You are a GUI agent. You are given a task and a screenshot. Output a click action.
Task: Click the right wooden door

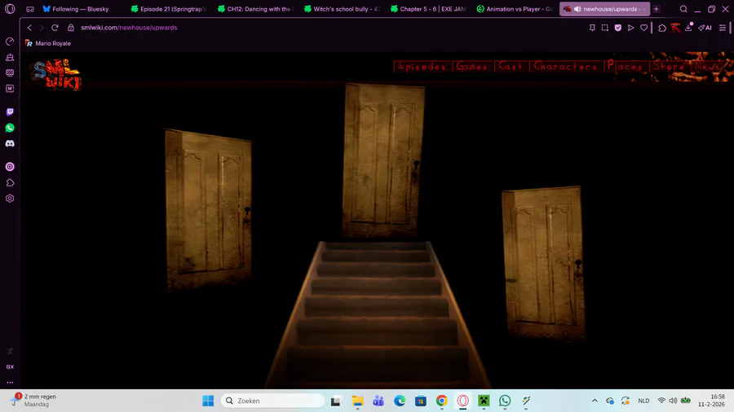[x=542, y=263]
